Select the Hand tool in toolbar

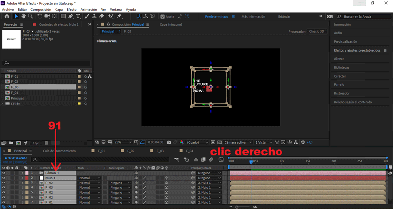click(23, 16)
